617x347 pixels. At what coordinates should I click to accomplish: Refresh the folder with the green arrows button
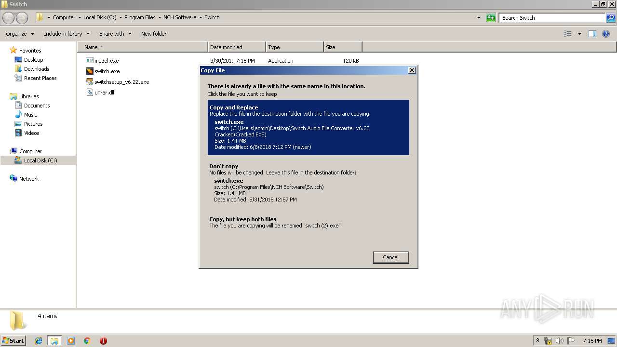point(491,18)
